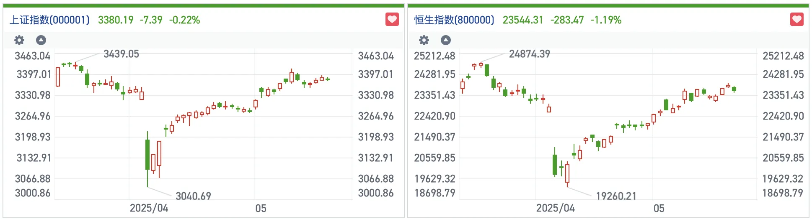Select the 3439.05 high marker label
Image resolution: width=812 pixels, height=219 pixels.
121,54
